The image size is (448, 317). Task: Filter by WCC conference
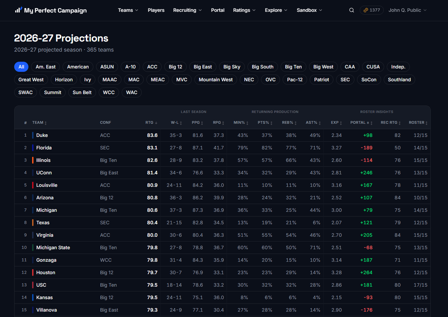[109, 92]
